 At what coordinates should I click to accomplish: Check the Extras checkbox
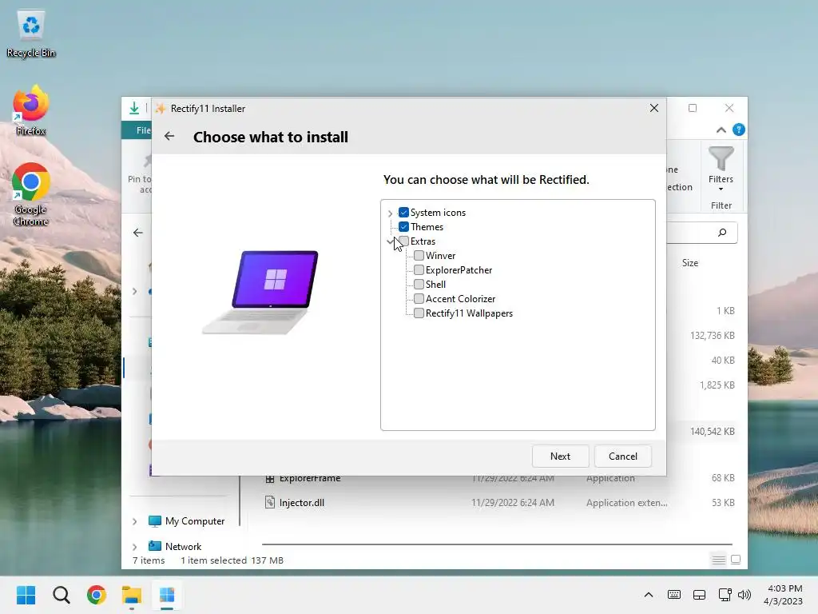pyautogui.click(x=405, y=241)
